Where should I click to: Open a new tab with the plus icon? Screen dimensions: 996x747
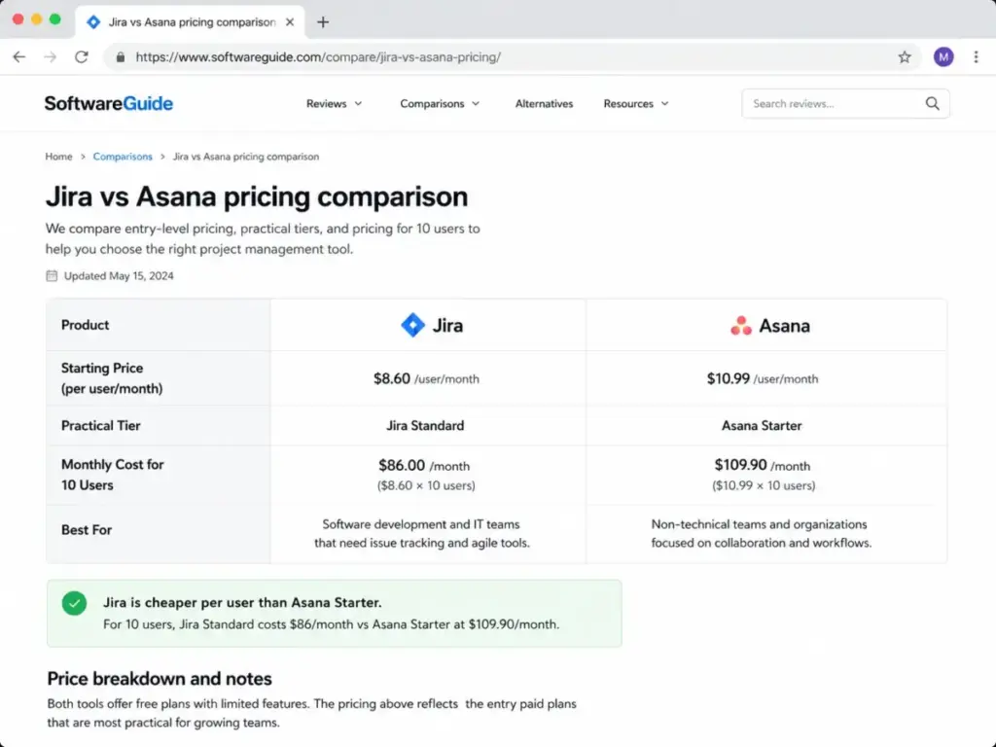click(323, 22)
